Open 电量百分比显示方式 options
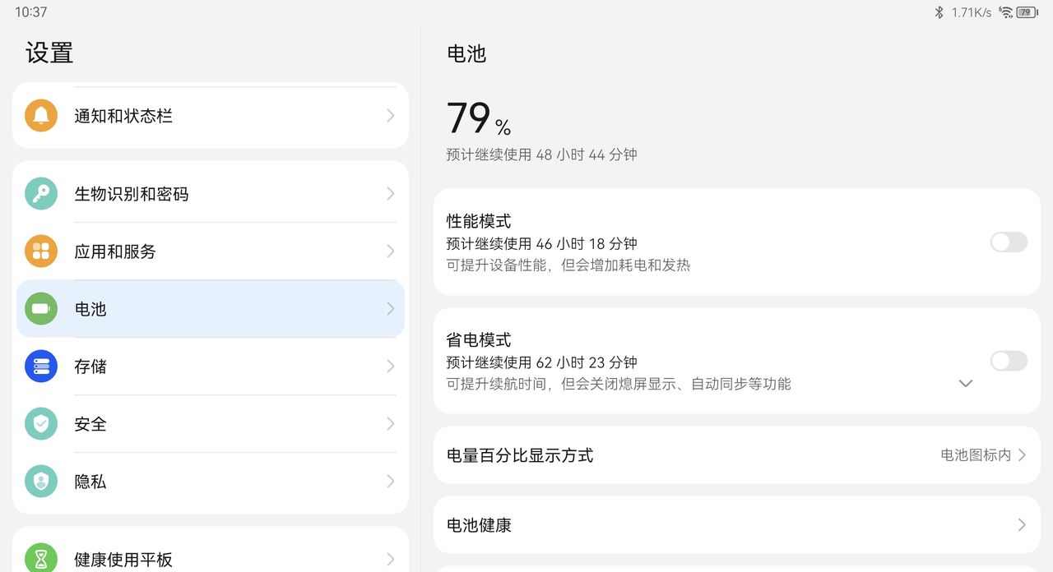This screenshot has height=572, width=1053. (736, 455)
